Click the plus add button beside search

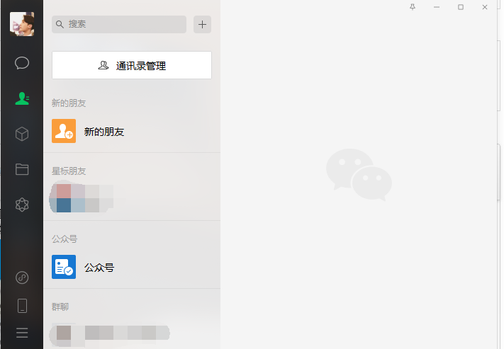point(202,24)
